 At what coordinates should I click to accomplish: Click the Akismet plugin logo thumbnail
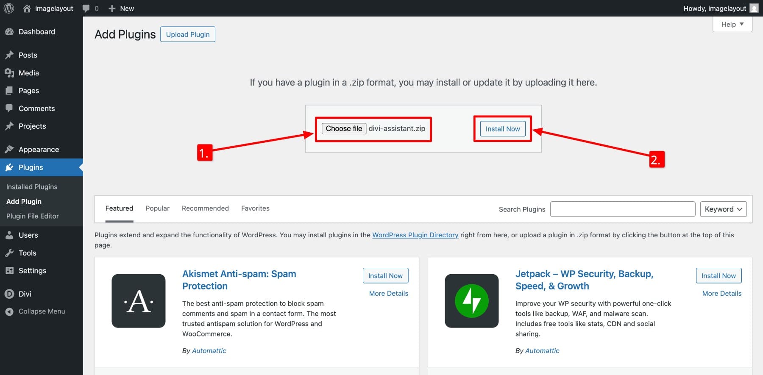tap(139, 301)
